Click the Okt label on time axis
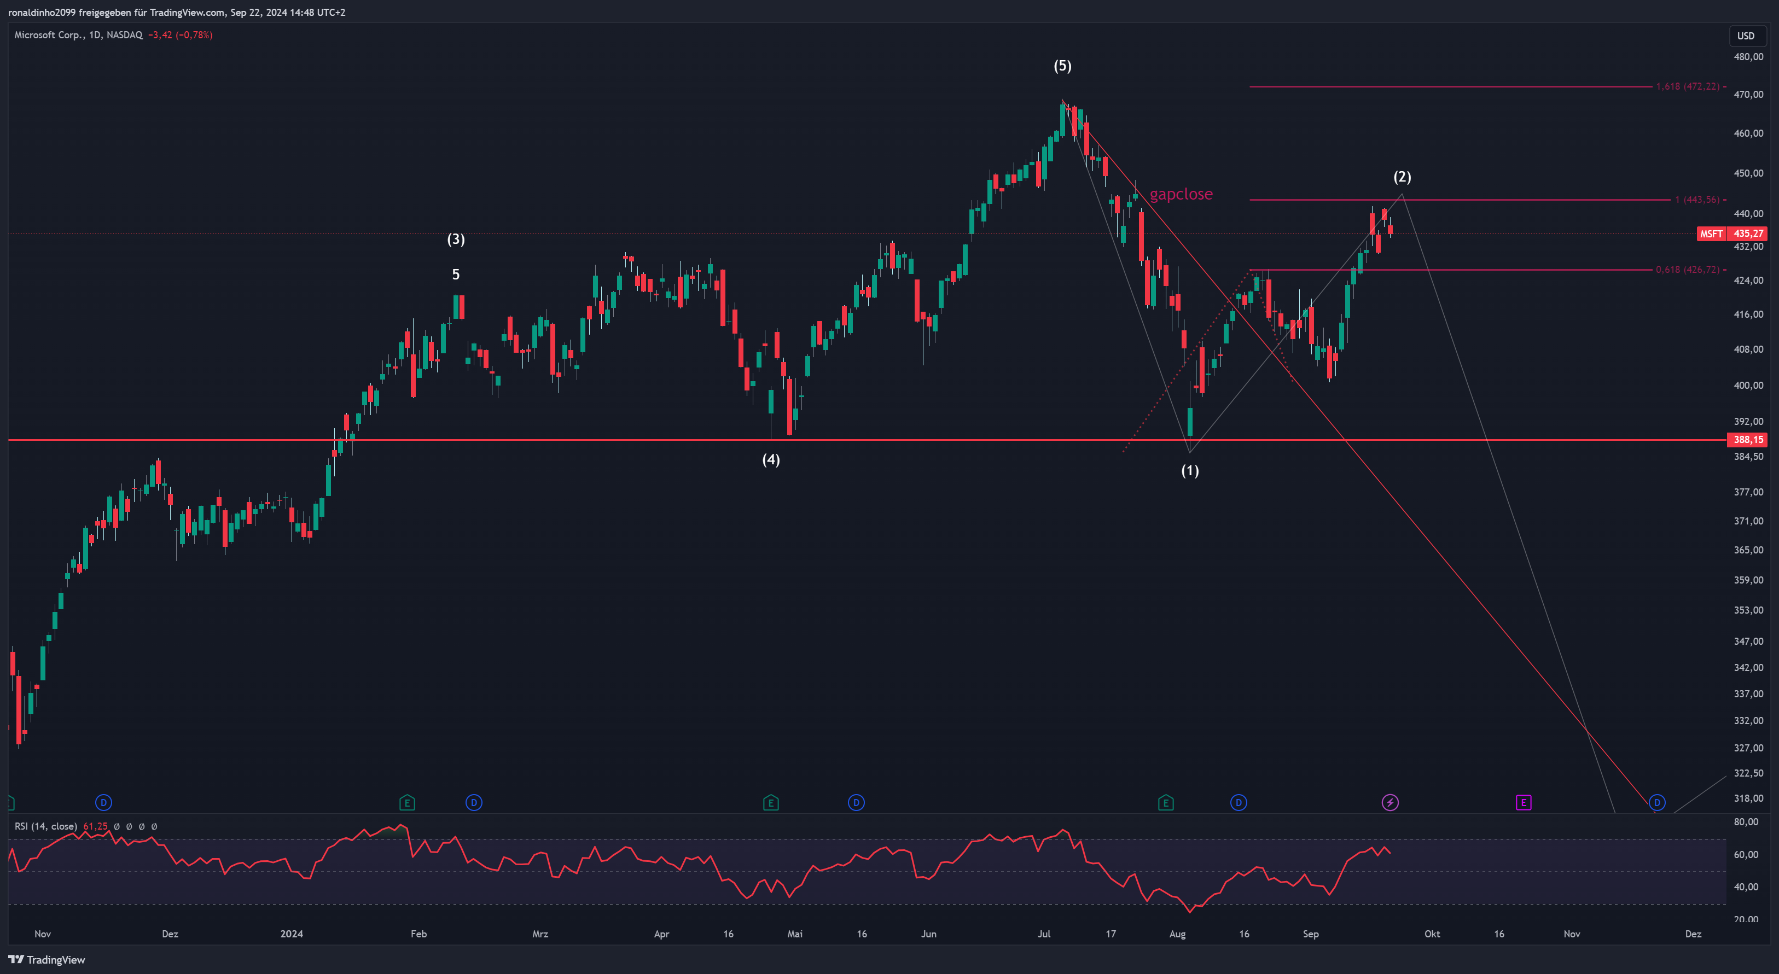This screenshot has width=1779, height=974. coord(1432,934)
